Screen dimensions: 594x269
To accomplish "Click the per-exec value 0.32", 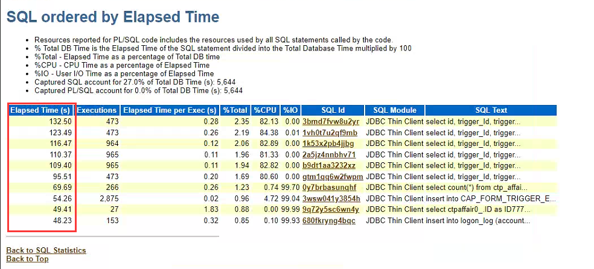I will pos(211,220).
